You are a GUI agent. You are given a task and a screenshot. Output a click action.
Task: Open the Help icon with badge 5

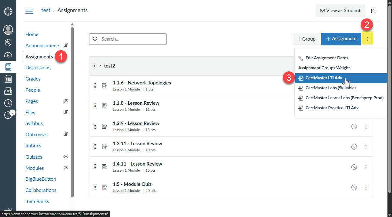click(x=8, y=115)
